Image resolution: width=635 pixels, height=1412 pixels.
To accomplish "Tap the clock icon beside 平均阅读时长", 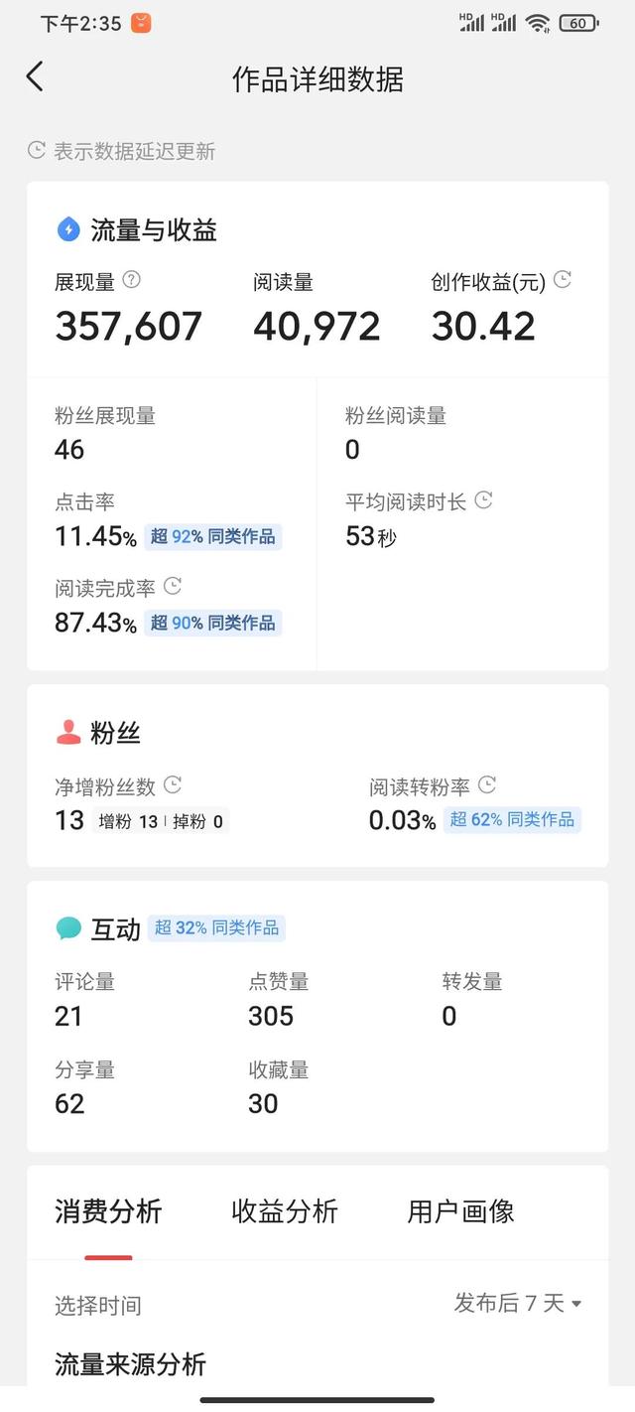I will tap(483, 499).
